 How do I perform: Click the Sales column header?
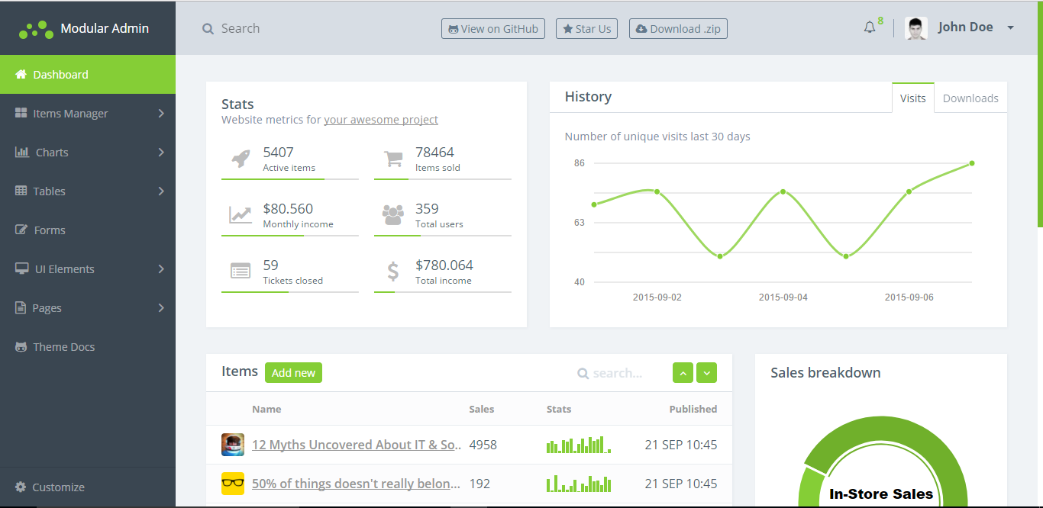point(482,409)
